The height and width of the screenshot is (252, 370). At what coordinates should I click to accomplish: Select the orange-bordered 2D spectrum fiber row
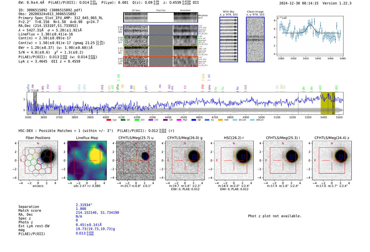160,51
